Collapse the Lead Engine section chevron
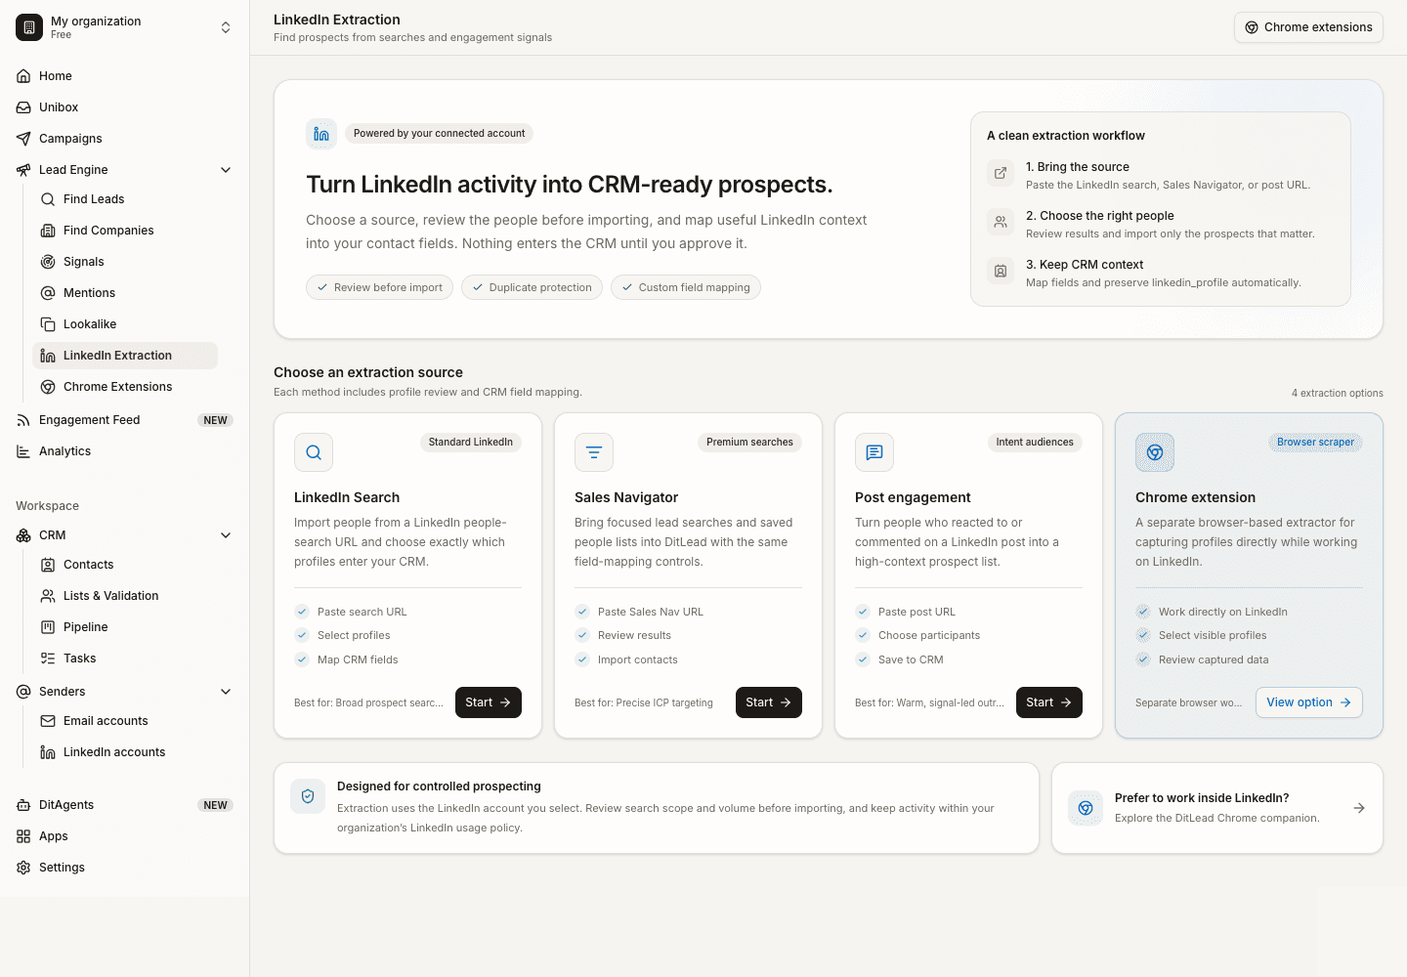The height and width of the screenshot is (977, 1407). click(x=226, y=170)
